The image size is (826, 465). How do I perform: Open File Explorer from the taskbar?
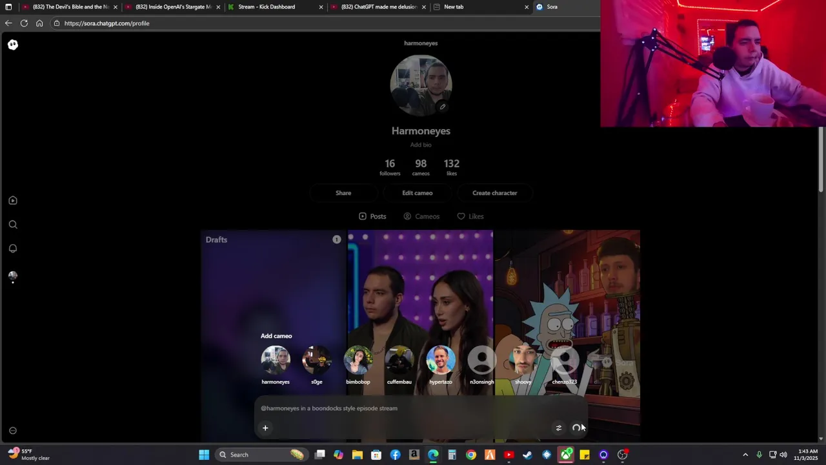(x=358, y=455)
